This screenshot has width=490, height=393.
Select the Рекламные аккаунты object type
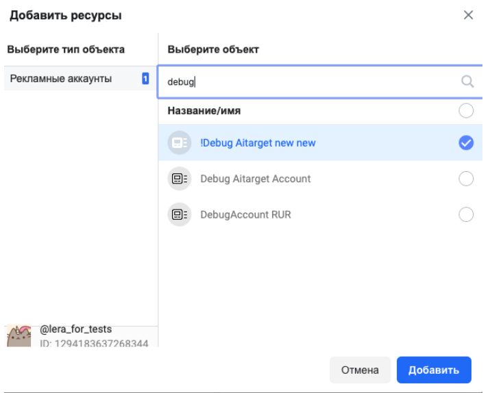(80, 78)
